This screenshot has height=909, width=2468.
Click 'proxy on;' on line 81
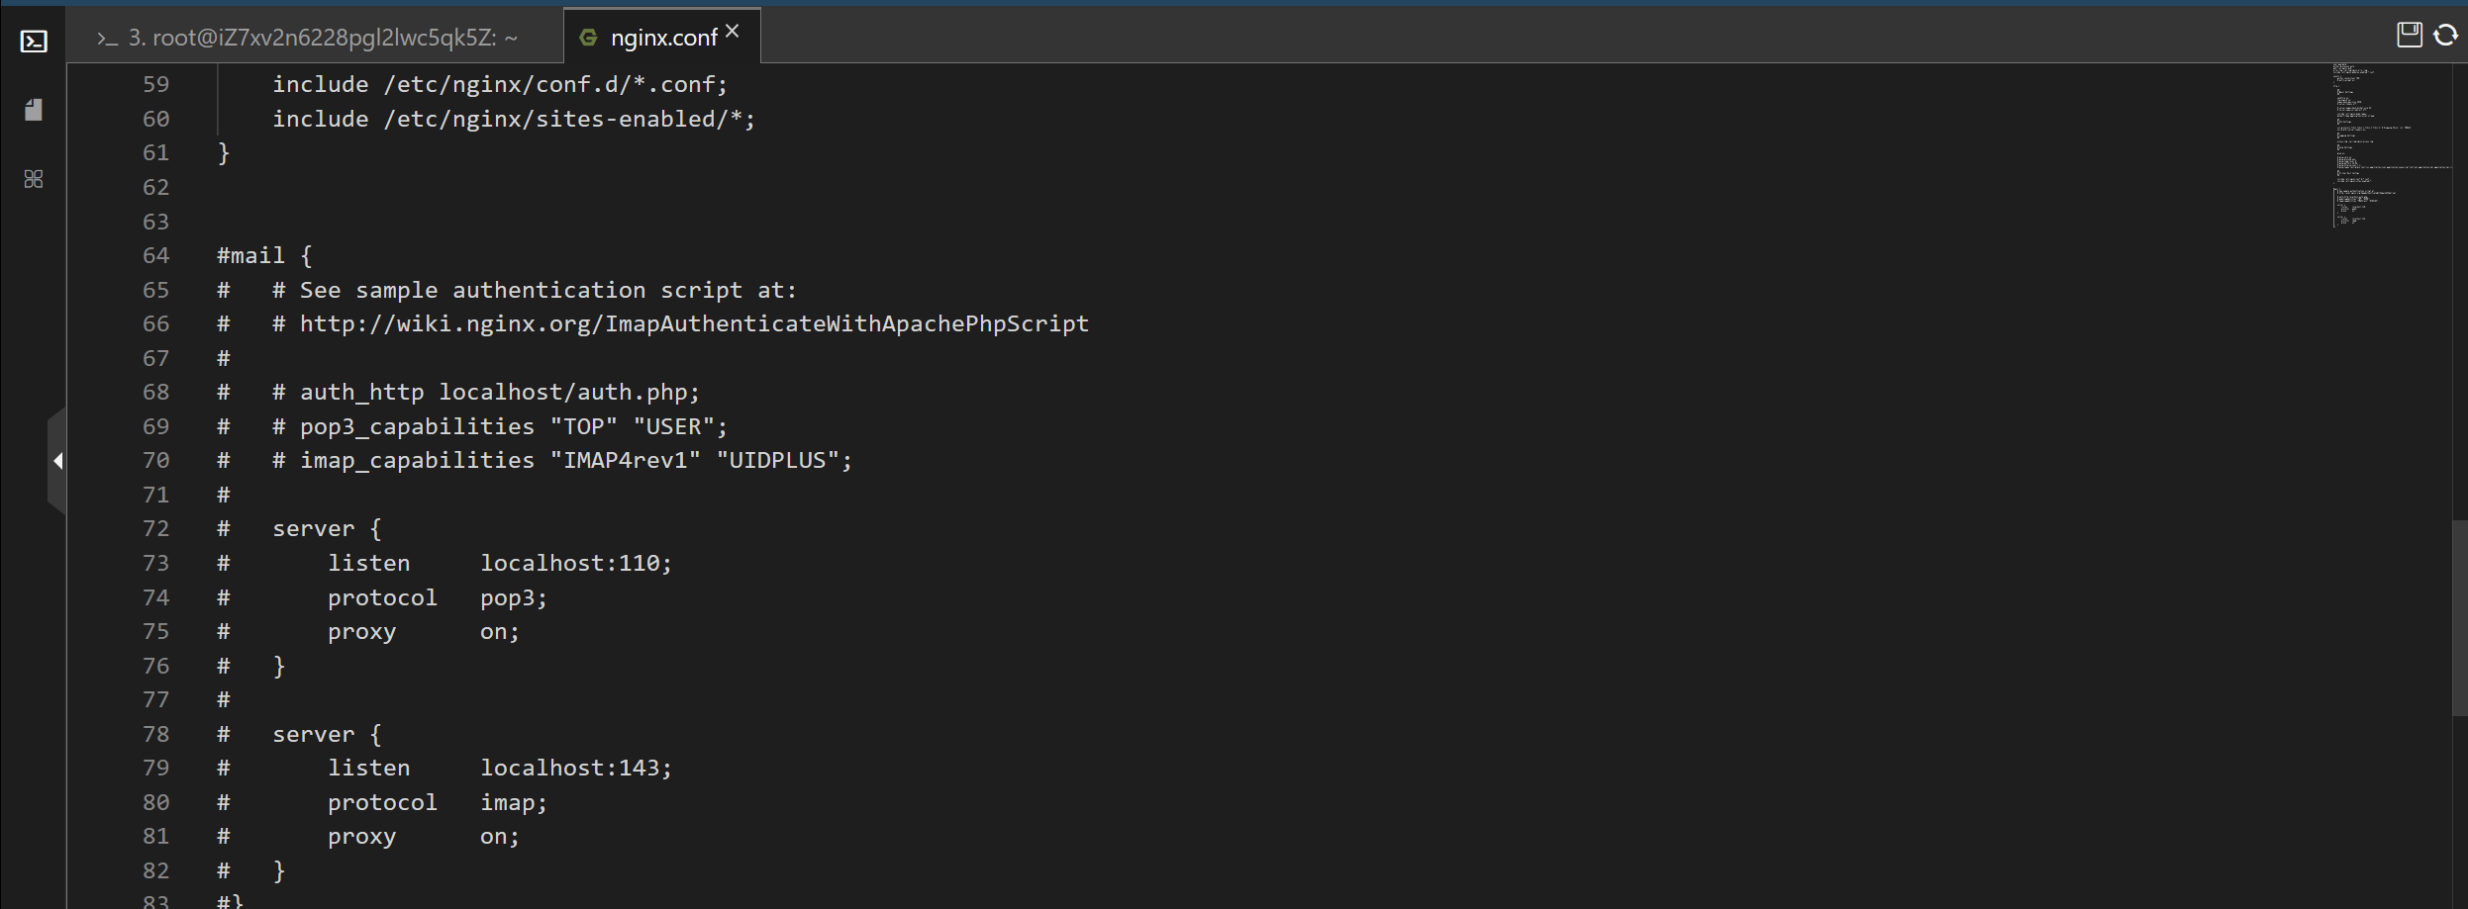click(x=424, y=837)
